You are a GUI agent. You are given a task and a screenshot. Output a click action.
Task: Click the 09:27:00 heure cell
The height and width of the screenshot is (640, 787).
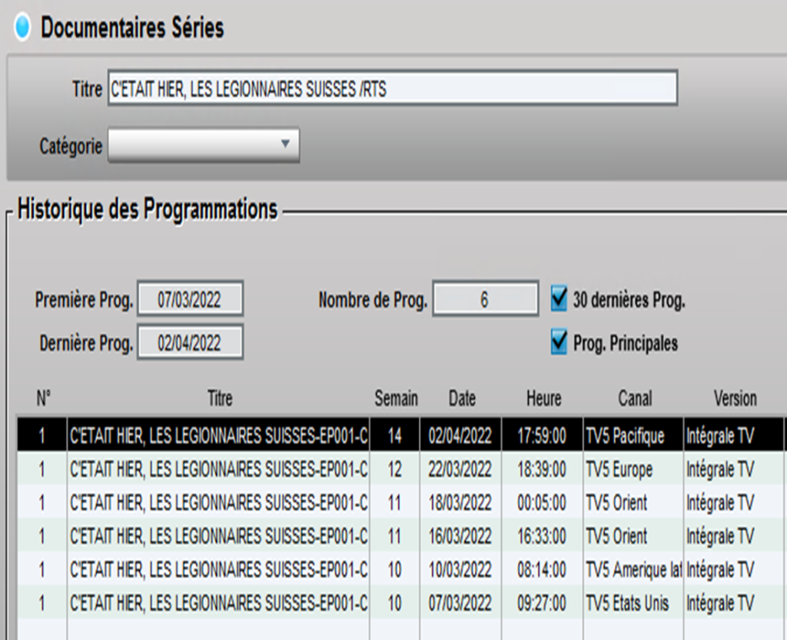click(x=542, y=603)
